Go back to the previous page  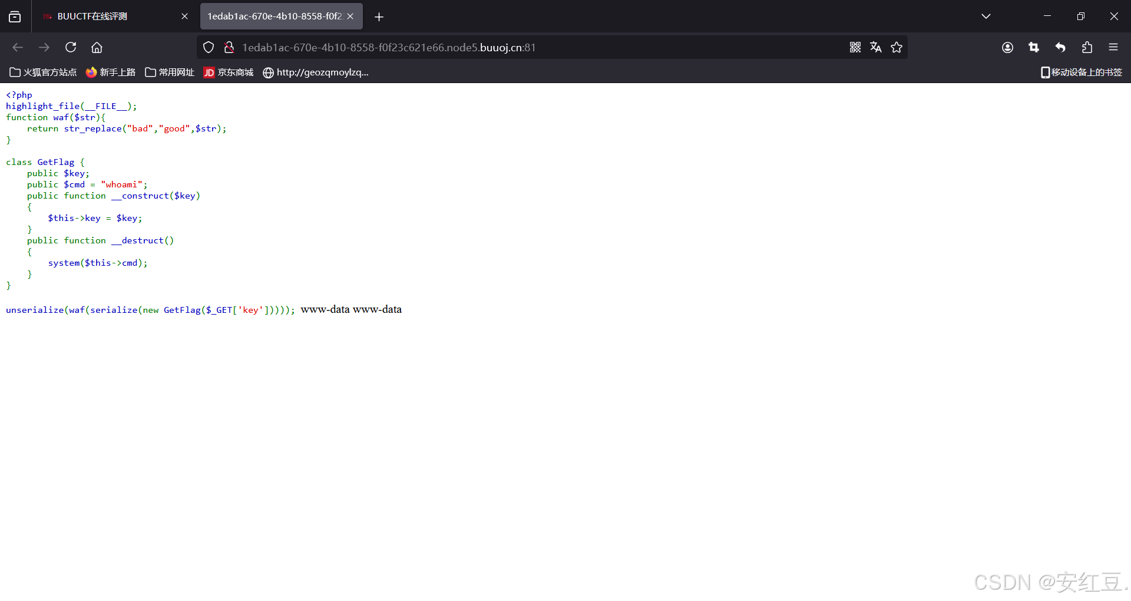pyautogui.click(x=18, y=47)
